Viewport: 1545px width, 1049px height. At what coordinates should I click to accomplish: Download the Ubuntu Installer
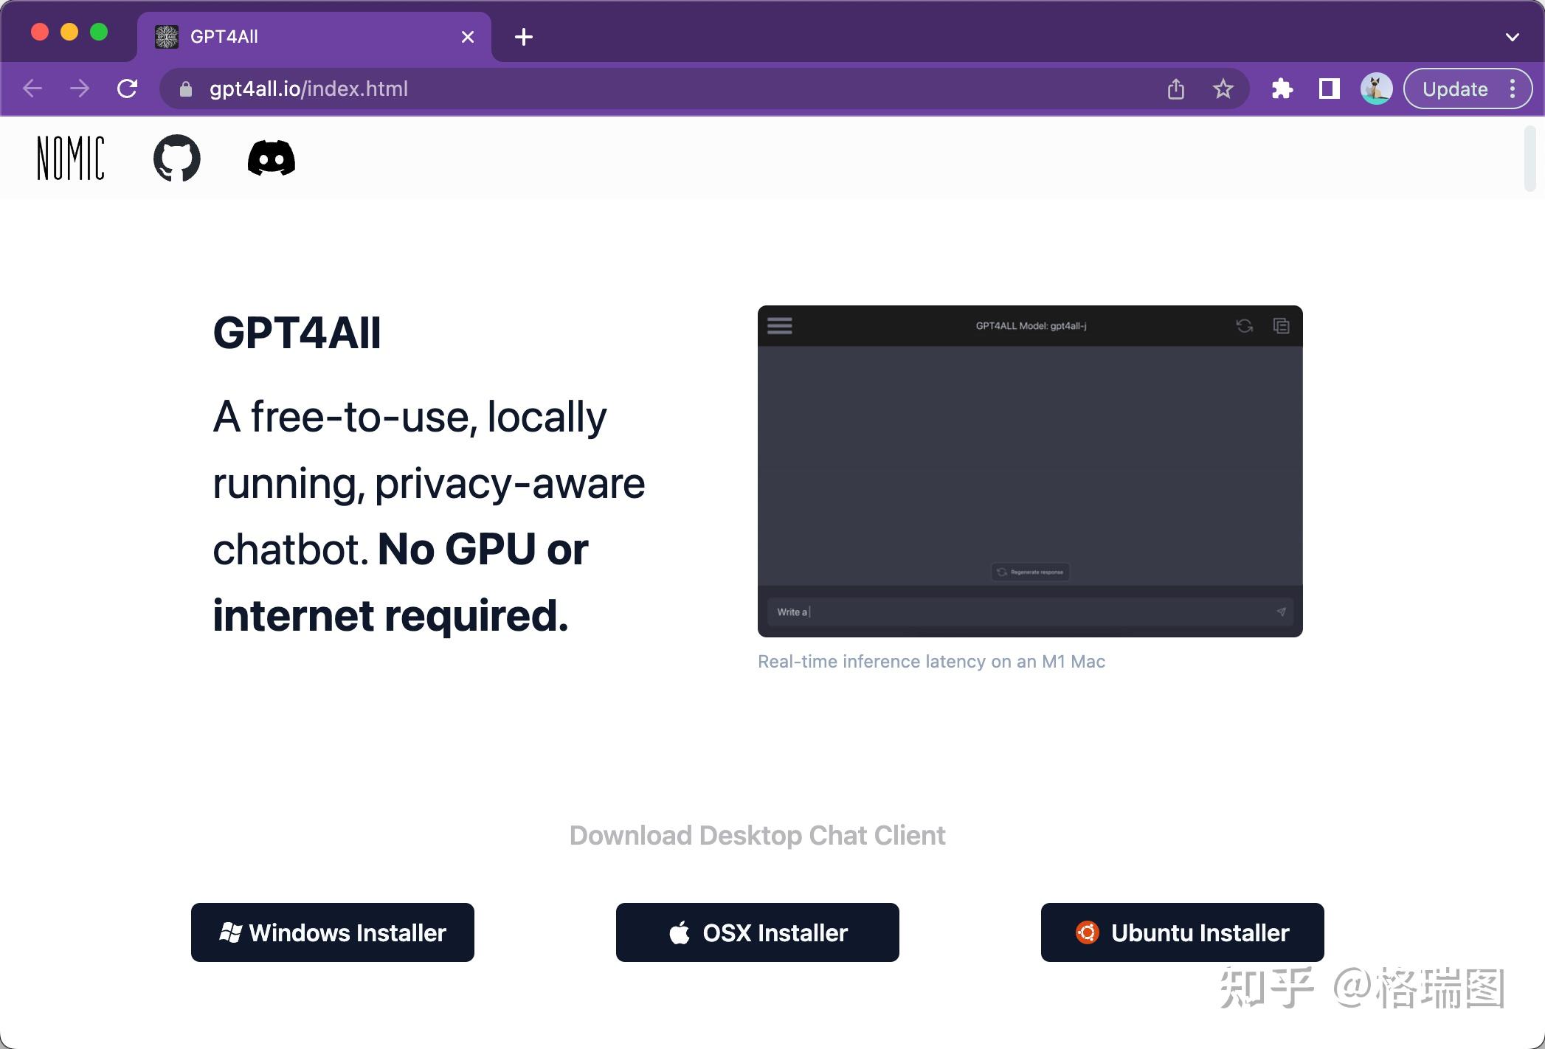1182,932
